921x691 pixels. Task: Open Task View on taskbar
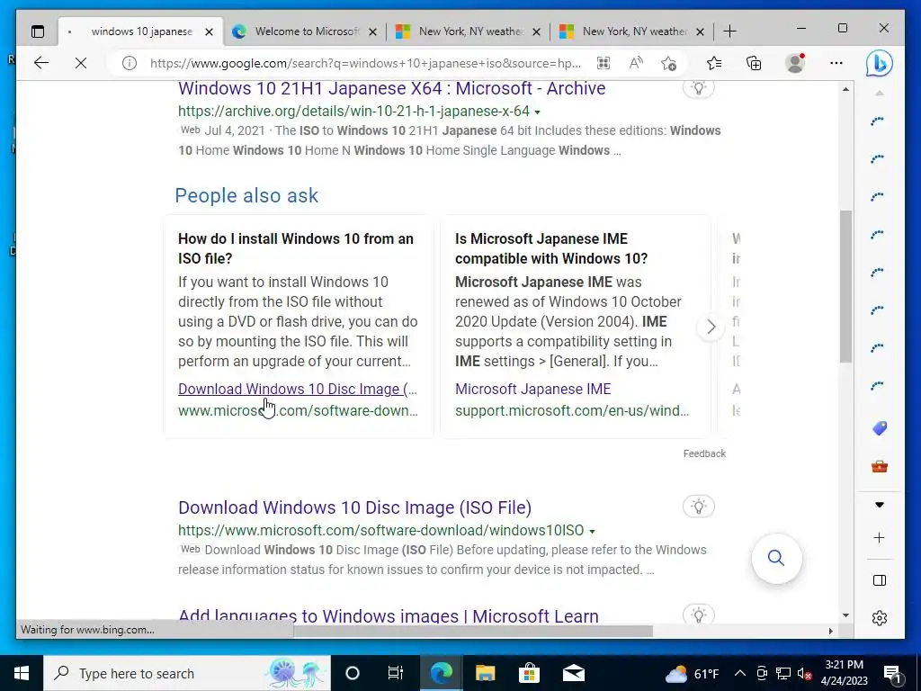pyautogui.click(x=396, y=673)
